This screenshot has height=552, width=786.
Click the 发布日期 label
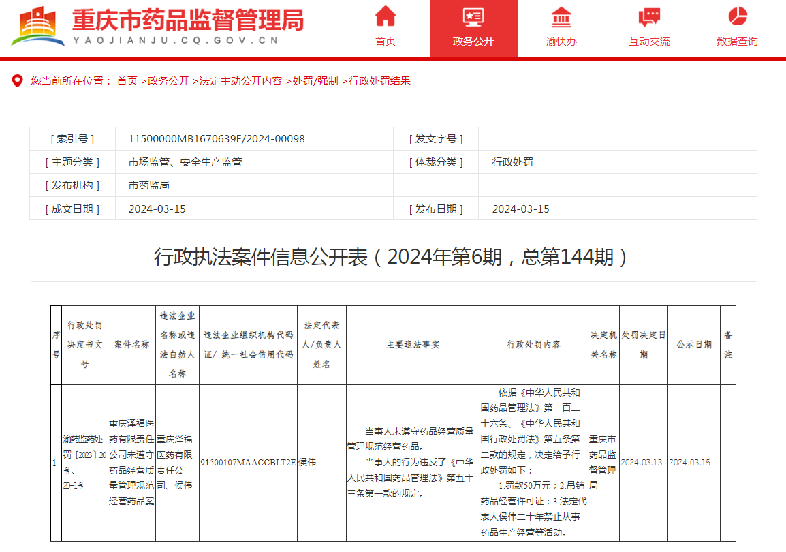[436, 209]
